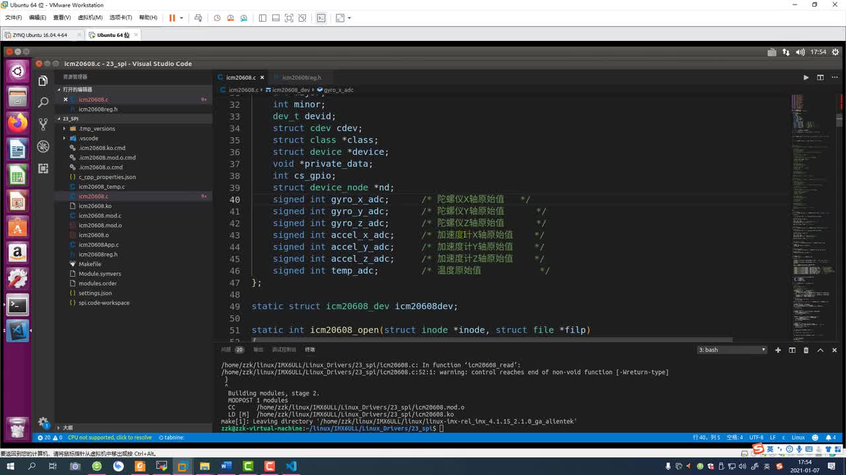Viewport: 846px width, 475px height.
Task: Open spi.code-workspace file
Action: point(104,303)
